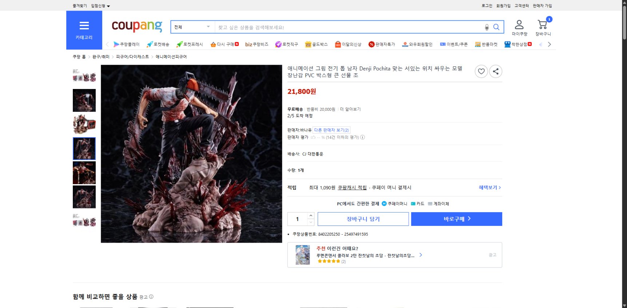The height and width of the screenshot is (308, 627).
Task: Click the 장바구니 담기 button
Action: 363,219
